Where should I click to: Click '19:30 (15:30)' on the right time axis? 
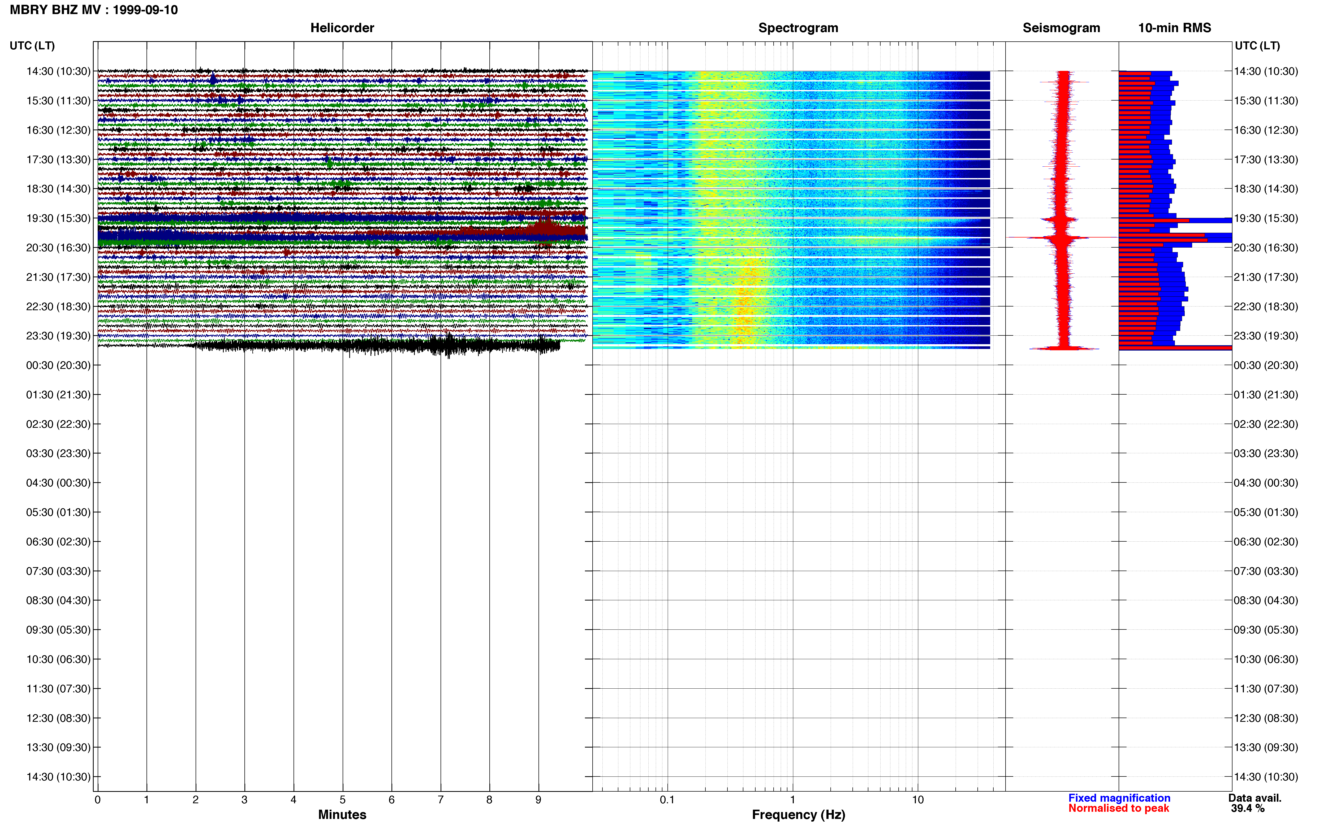(1266, 218)
